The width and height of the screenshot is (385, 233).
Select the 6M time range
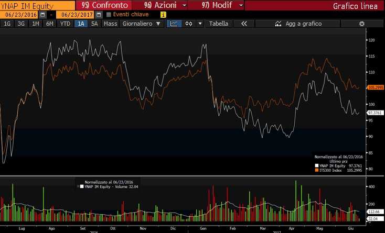[x=50, y=24]
